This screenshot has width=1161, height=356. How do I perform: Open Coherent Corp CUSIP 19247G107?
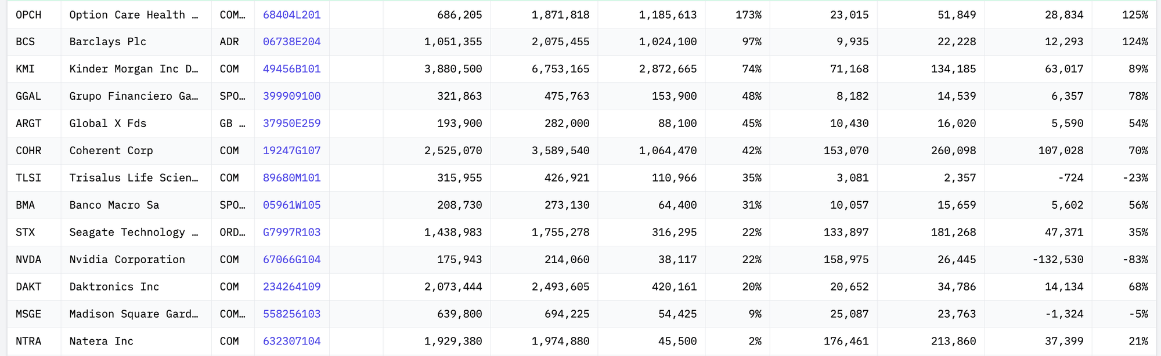[x=291, y=151]
